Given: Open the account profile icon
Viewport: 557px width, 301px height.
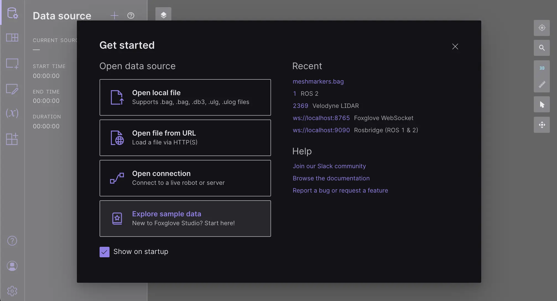Looking at the screenshot, I should point(12,266).
